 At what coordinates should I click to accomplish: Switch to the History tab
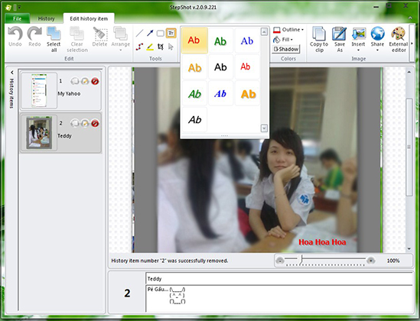pos(46,18)
